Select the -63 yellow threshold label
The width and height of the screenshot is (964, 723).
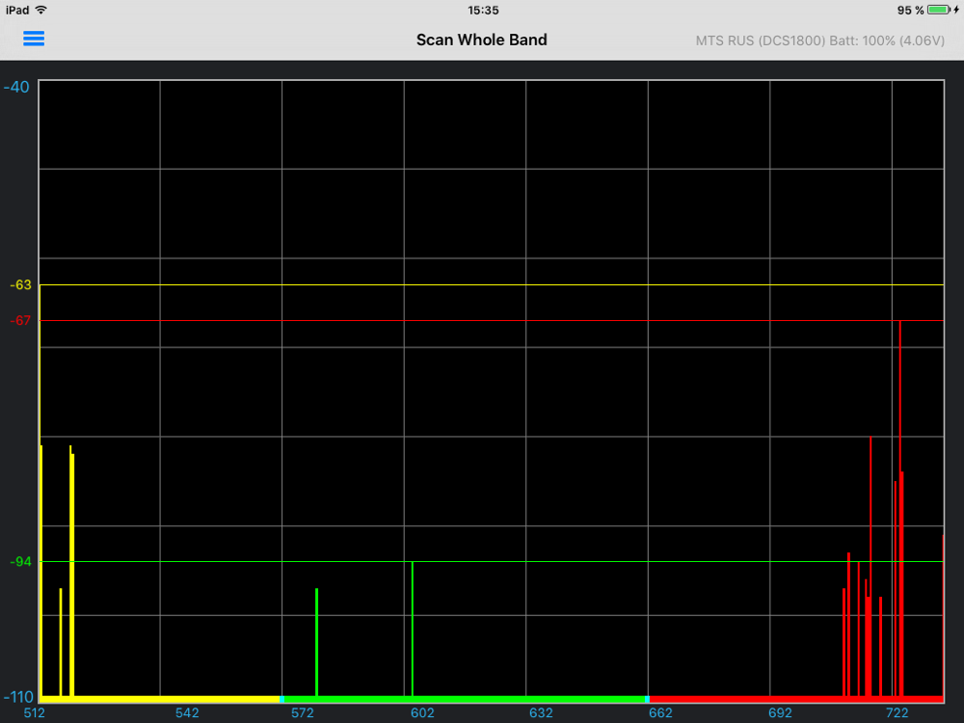(x=20, y=285)
